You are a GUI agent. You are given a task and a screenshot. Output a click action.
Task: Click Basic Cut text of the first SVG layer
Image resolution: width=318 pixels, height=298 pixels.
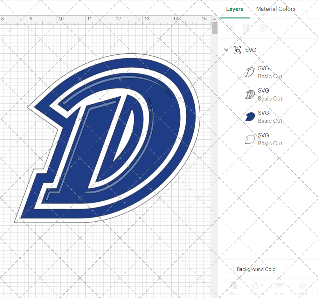click(270, 76)
